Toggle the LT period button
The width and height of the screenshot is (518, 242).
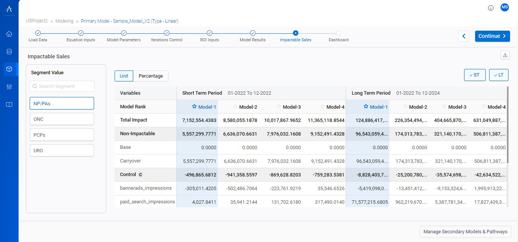click(x=499, y=75)
